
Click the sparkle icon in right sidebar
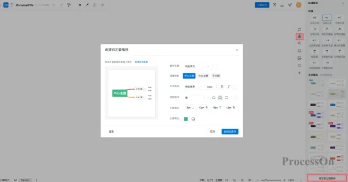click(x=300, y=43)
